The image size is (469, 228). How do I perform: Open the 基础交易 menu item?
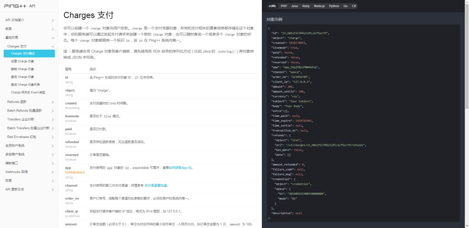point(12,38)
